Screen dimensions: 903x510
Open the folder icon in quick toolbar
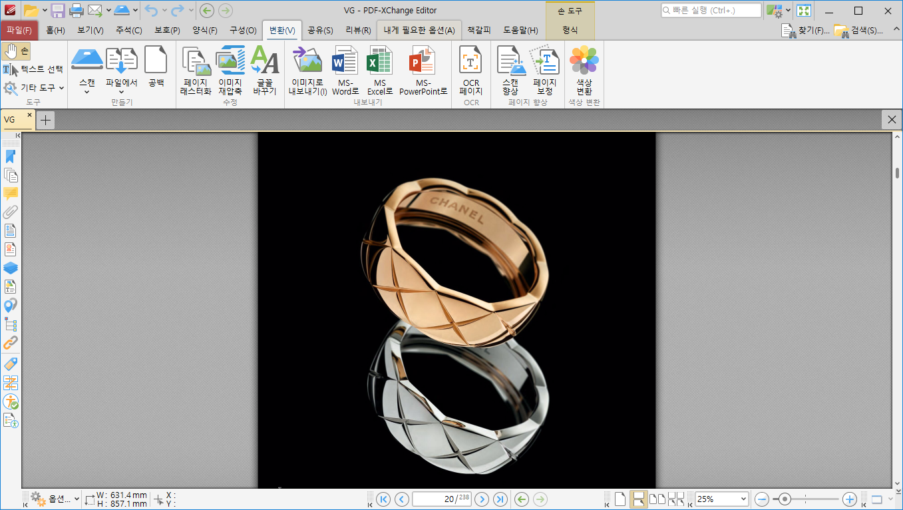[x=31, y=10]
